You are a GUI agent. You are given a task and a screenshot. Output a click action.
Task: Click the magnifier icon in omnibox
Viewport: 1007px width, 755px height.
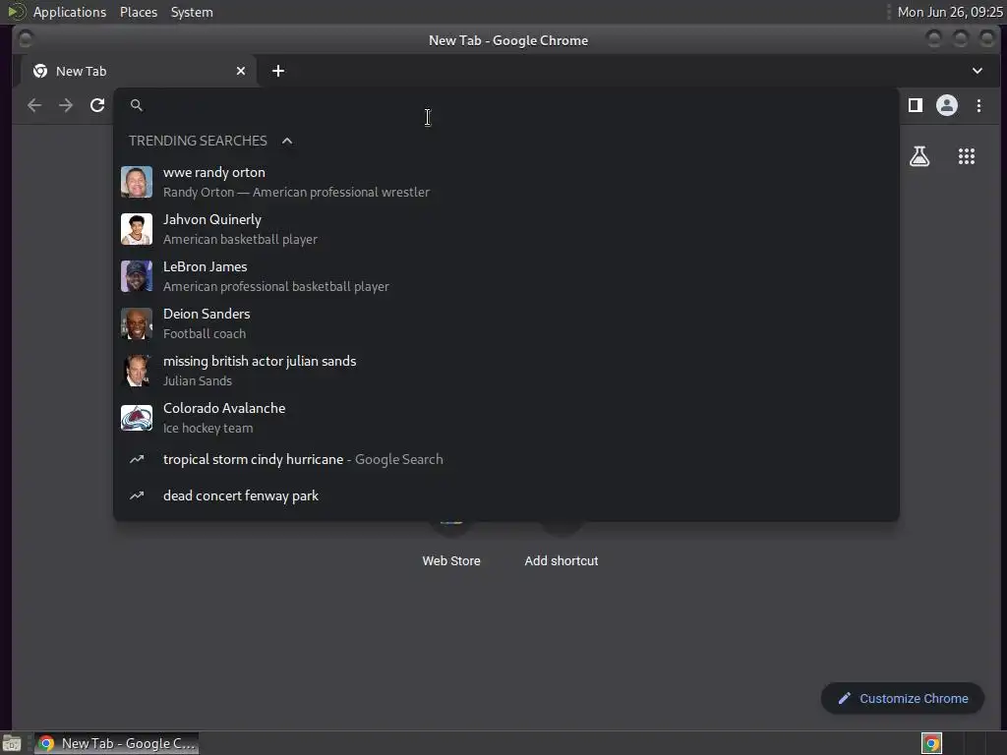click(136, 105)
